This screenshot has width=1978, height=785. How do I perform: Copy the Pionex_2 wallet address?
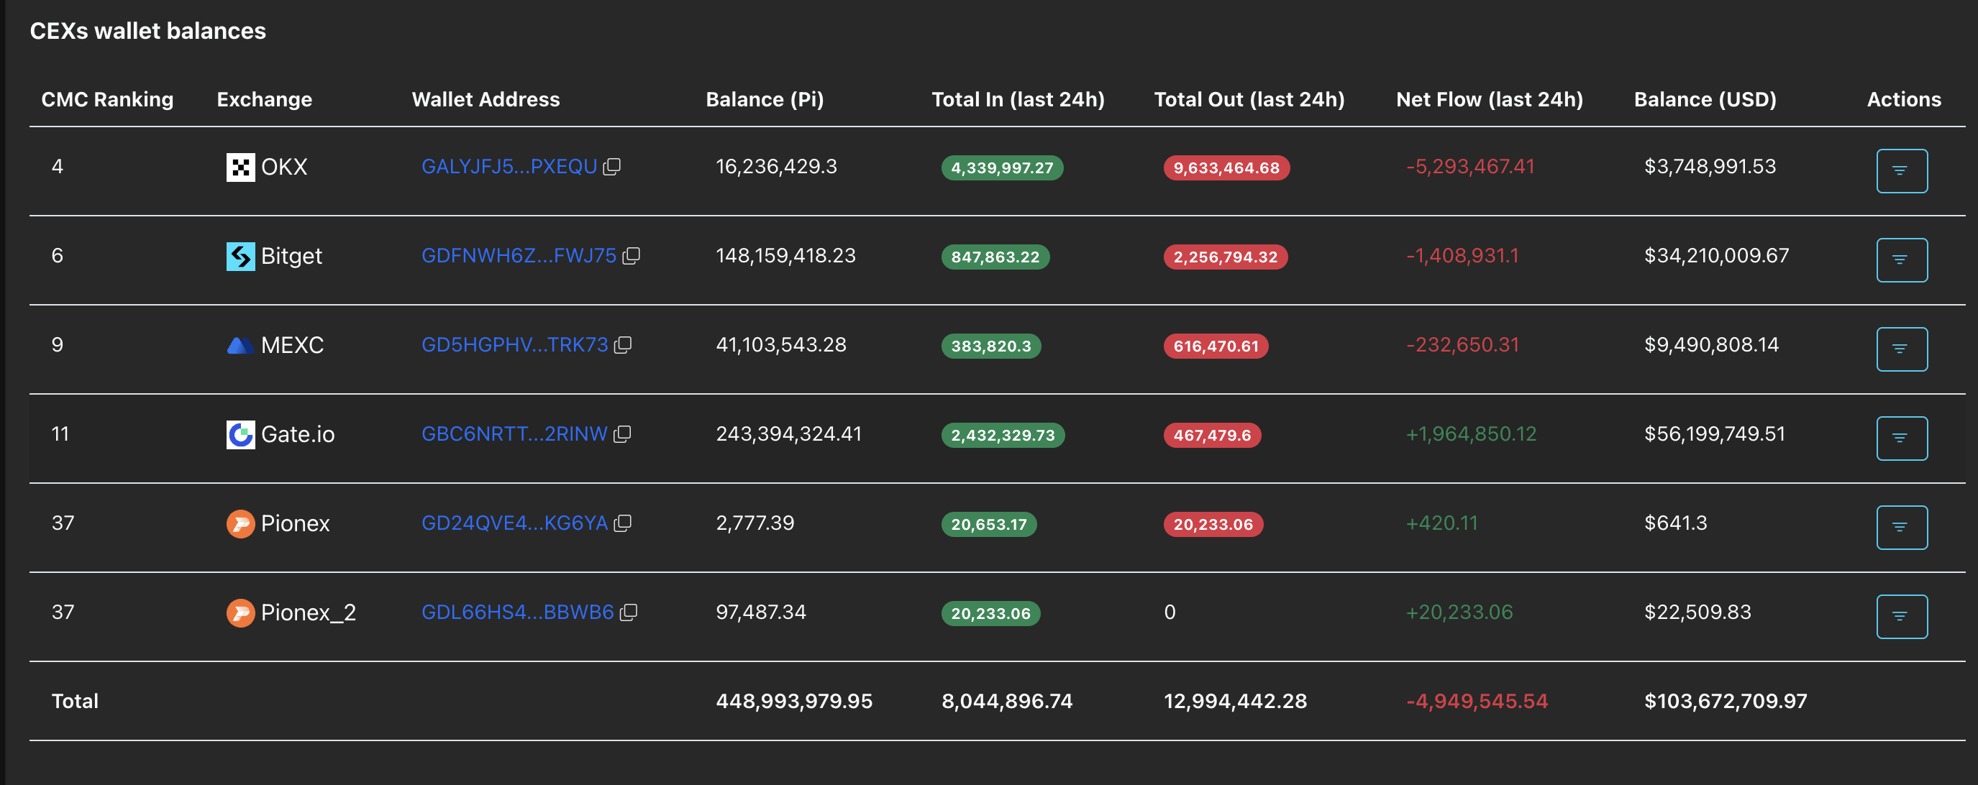629,612
